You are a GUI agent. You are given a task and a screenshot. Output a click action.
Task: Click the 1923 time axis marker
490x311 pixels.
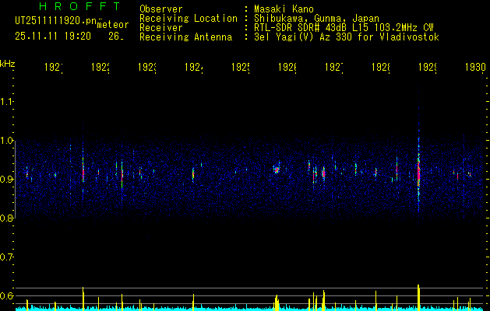pos(147,67)
